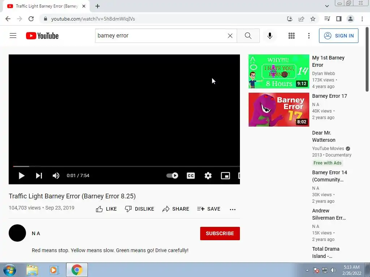The height and width of the screenshot is (277, 370).
Task: Open more actions ellipsis under video
Action: point(233,210)
